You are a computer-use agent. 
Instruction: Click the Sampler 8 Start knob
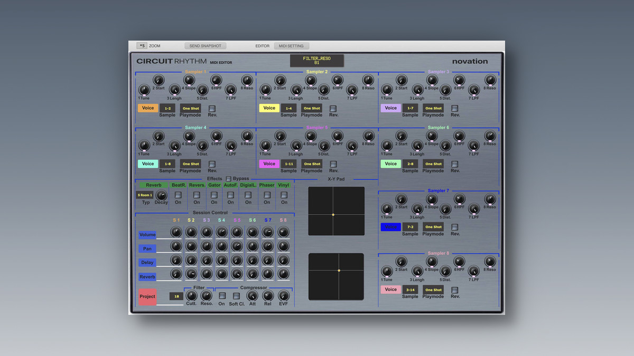pos(402,262)
